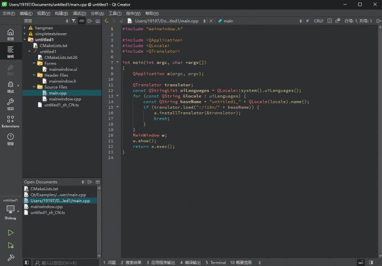
Task: Expand the hangman project node
Action: [25, 27]
